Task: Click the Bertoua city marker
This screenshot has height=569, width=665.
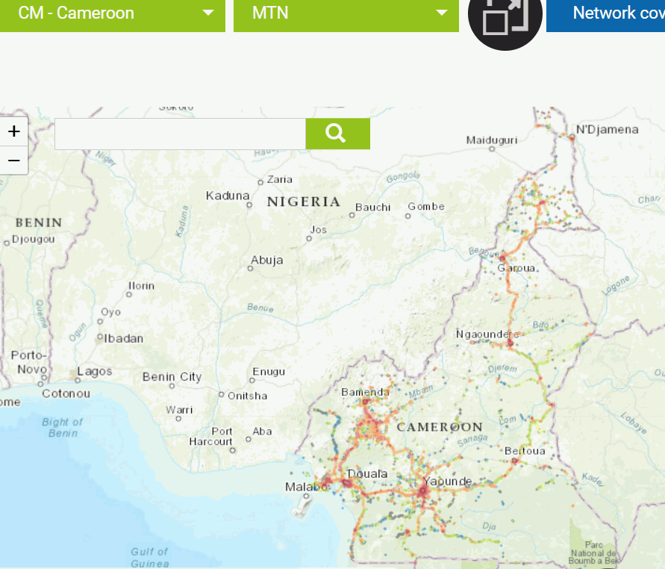Action: coord(514,461)
